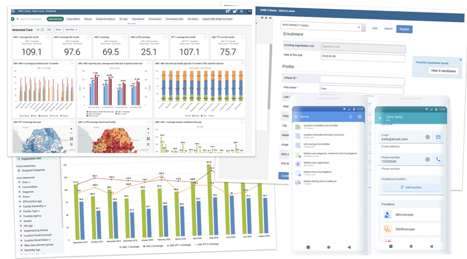Screen dimensions: 467x259
Task: Clear the email field with the X icon
Action: coord(427,137)
